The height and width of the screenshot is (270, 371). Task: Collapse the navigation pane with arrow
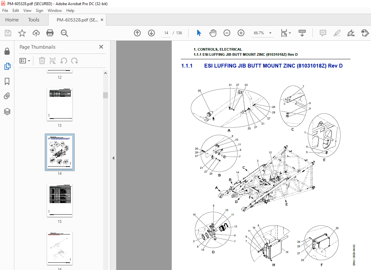113,158
